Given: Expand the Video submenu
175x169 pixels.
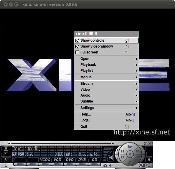Looking at the screenshot, I should [x=106, y=90].
